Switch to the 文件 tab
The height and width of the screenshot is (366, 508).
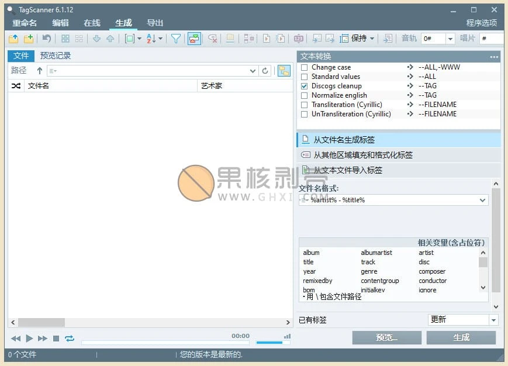point(21,56)
